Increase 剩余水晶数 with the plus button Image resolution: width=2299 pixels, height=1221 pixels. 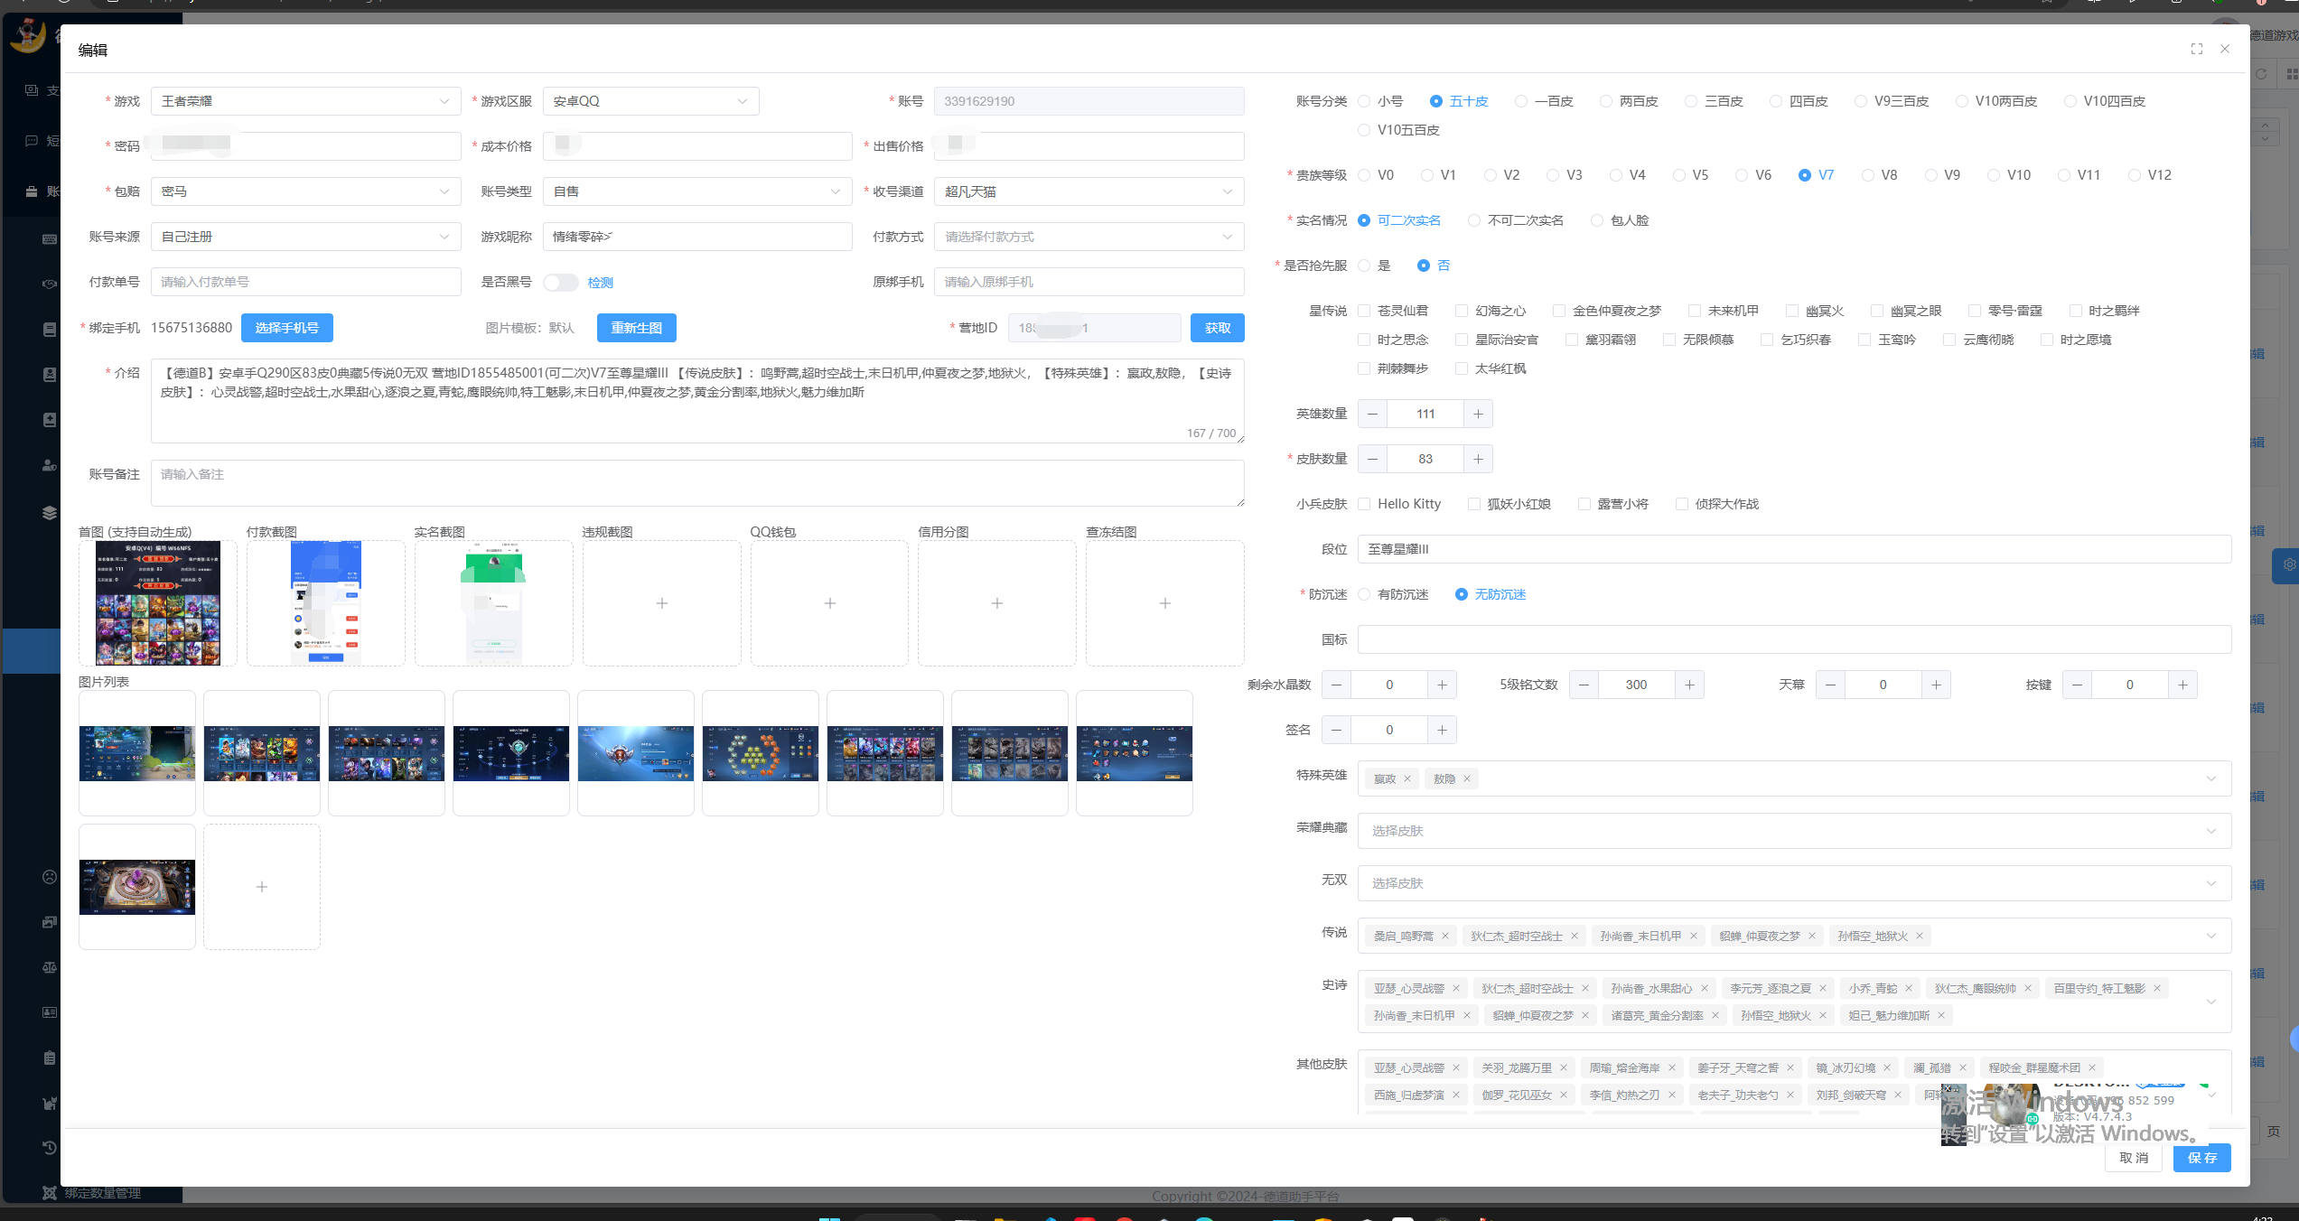tap(1442, 685)
